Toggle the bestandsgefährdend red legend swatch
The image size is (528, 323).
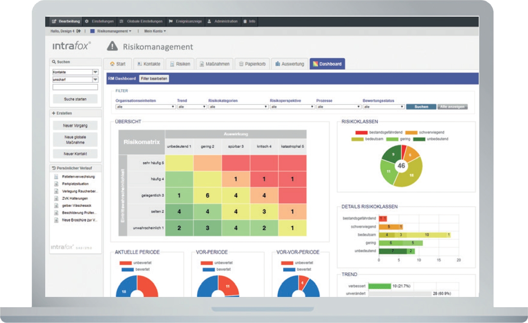click(x=361, y=132)
